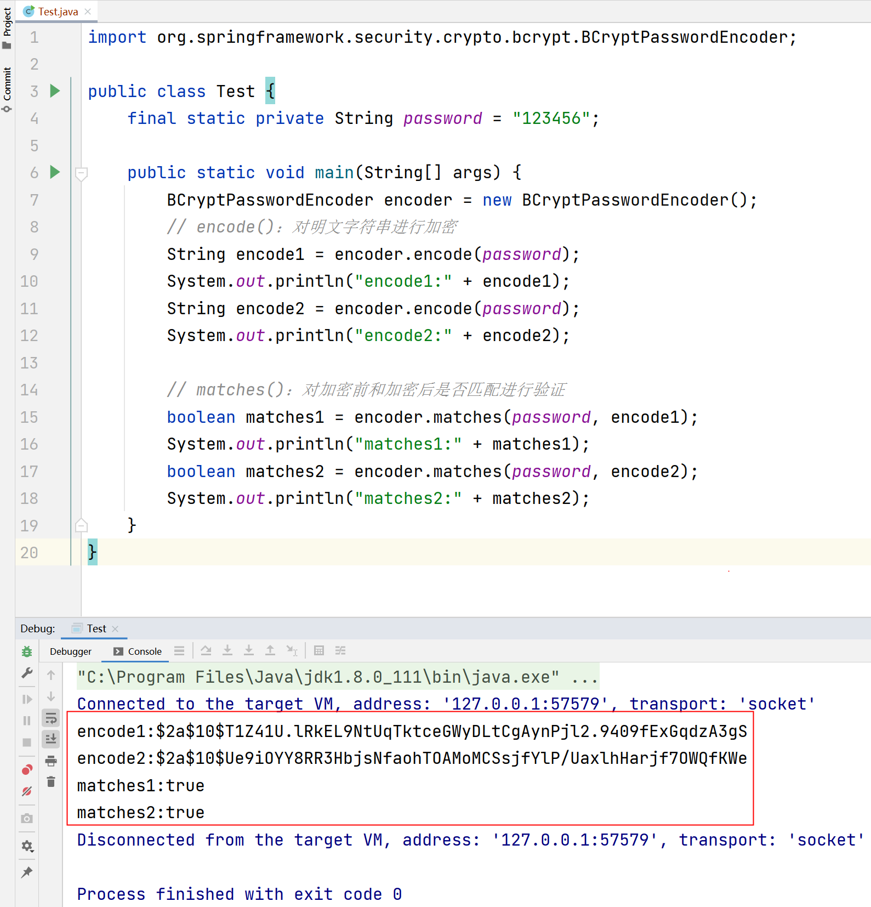
Task: Switch to the Console tab
Action: (138, 651)
